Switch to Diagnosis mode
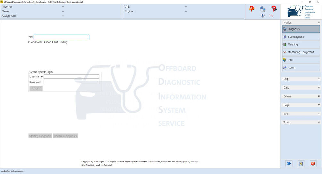Viewport: 322px width, 174px height. (301, 29)
